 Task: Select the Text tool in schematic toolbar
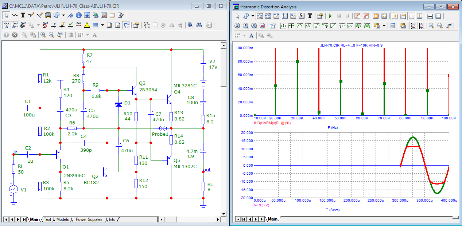[x=23, y=15]
